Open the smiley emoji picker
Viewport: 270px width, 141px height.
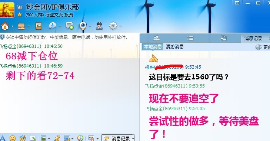12,138
